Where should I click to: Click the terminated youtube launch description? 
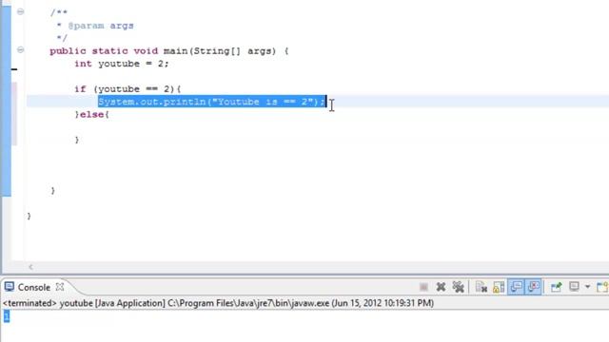point(218,303)
